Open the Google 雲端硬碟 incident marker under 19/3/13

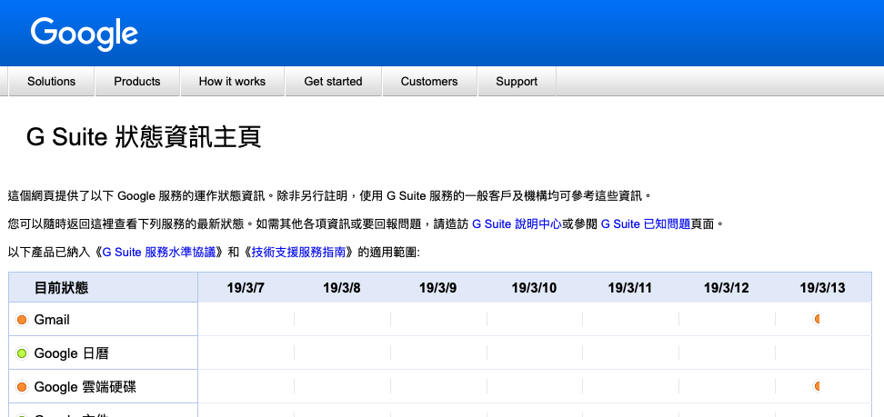pos(816,387)
